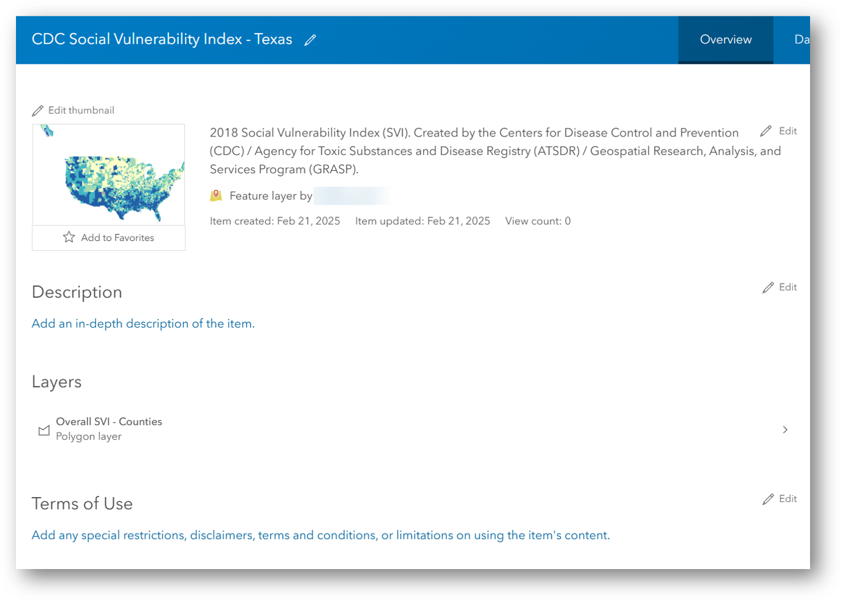Click Edit label for Terms of Use
This screenshot has height=601, width=842.
(x=788, y=498)
